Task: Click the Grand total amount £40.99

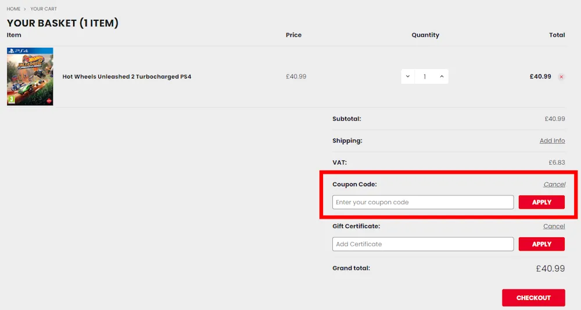Action: [550, 269]
